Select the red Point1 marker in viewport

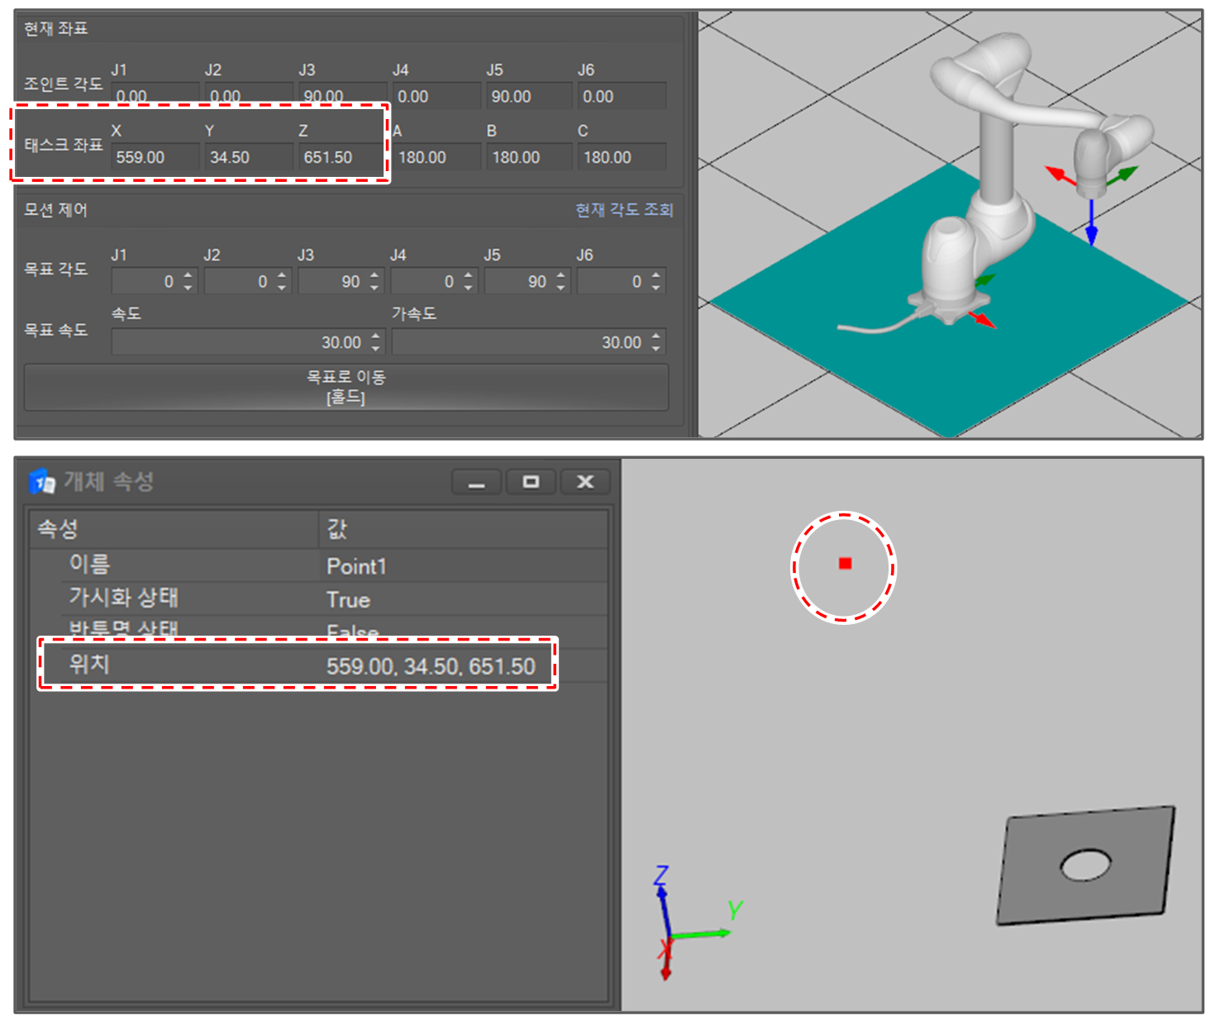tap(845, 564)
